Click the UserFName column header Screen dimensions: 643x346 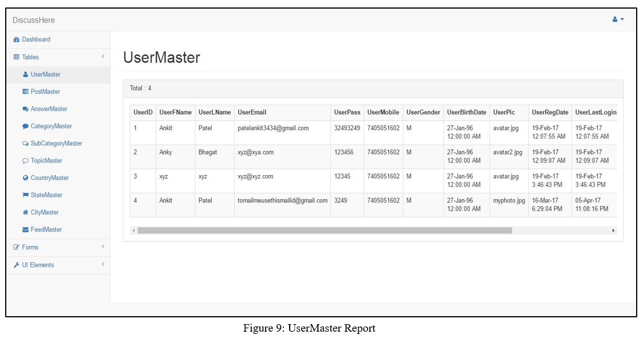point(176,112)
